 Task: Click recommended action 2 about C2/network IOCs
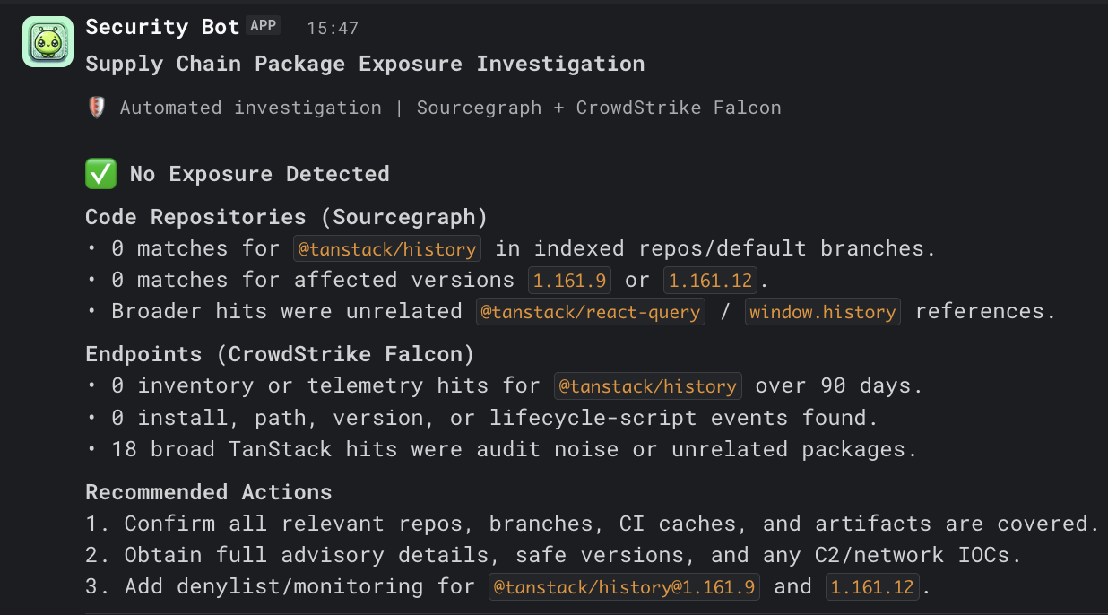(x=554, y=555)
